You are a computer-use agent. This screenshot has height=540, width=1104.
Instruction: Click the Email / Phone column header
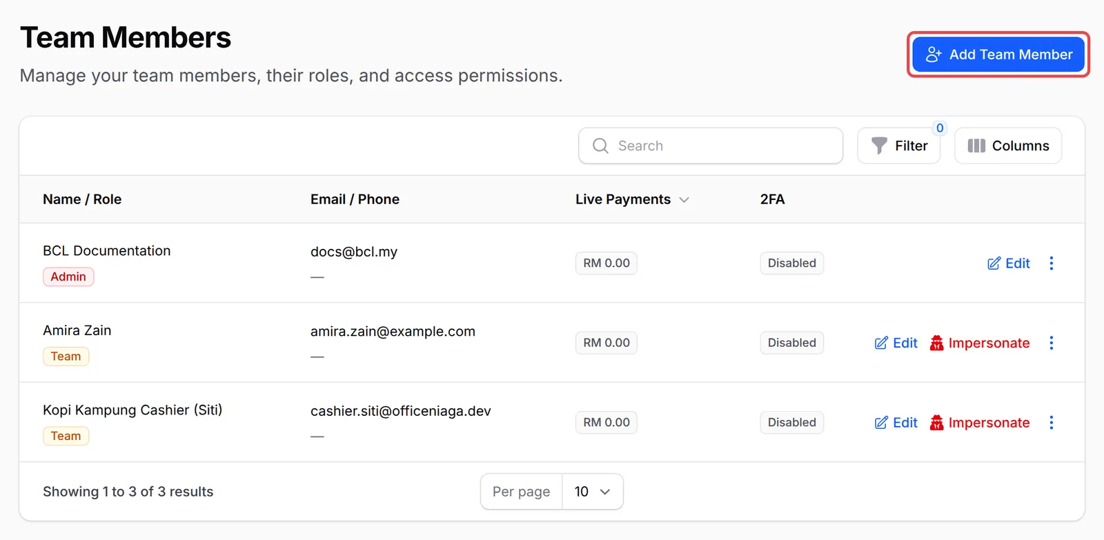point(355,199)
